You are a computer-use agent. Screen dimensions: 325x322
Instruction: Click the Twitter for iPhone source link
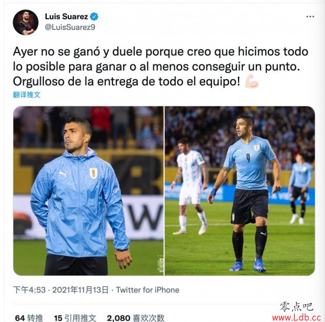tap(148, 290)
